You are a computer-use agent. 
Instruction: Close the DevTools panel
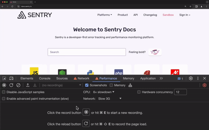(204, 78)
